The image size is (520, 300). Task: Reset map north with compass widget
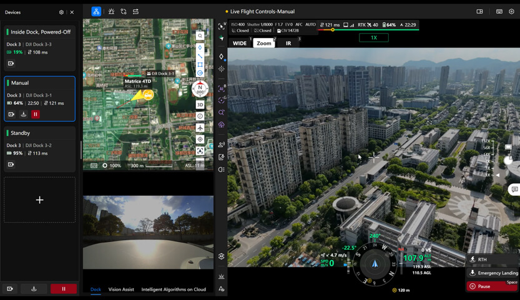[200, 89]
